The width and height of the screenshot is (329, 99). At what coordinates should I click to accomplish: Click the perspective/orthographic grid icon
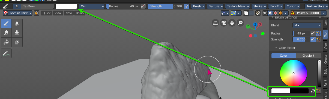click(x=215, y=23)
